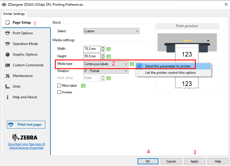Open Graphic Options palette icon
The image size is (230, 166).
7,54
